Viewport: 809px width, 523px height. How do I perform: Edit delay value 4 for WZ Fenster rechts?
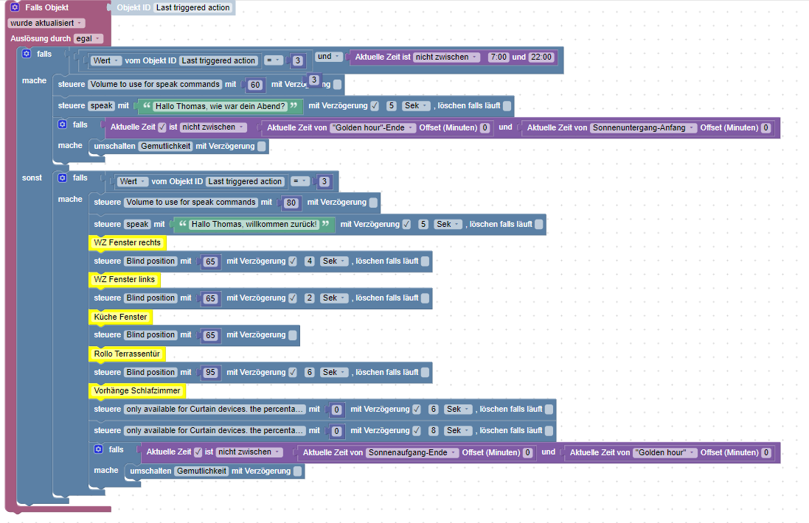pyautogui.click(x=310, y=261)
